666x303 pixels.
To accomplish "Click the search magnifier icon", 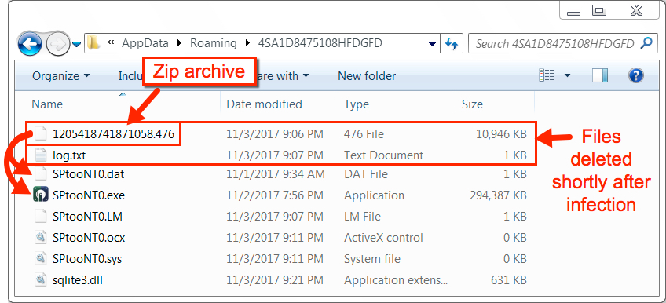I will click(646, 43).
